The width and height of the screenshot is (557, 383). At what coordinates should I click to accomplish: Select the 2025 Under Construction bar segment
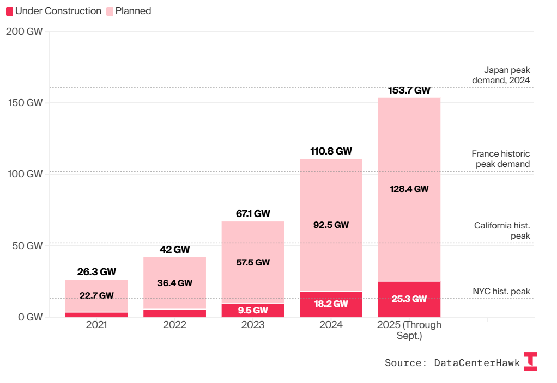(x=409, y=299)
